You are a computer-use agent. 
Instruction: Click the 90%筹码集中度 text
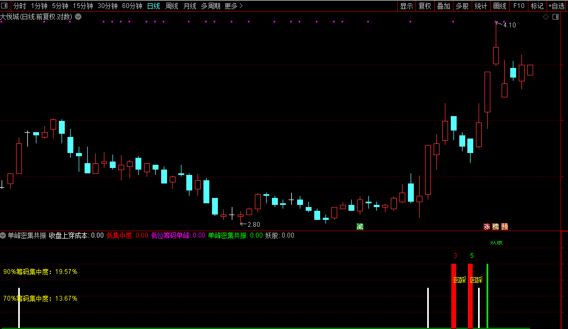coord(40,272)
